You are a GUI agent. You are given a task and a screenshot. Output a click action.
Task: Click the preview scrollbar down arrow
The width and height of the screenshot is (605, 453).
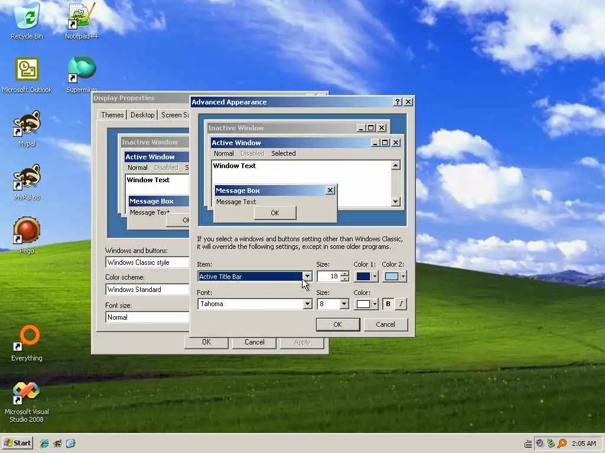[x=395, y=202]
